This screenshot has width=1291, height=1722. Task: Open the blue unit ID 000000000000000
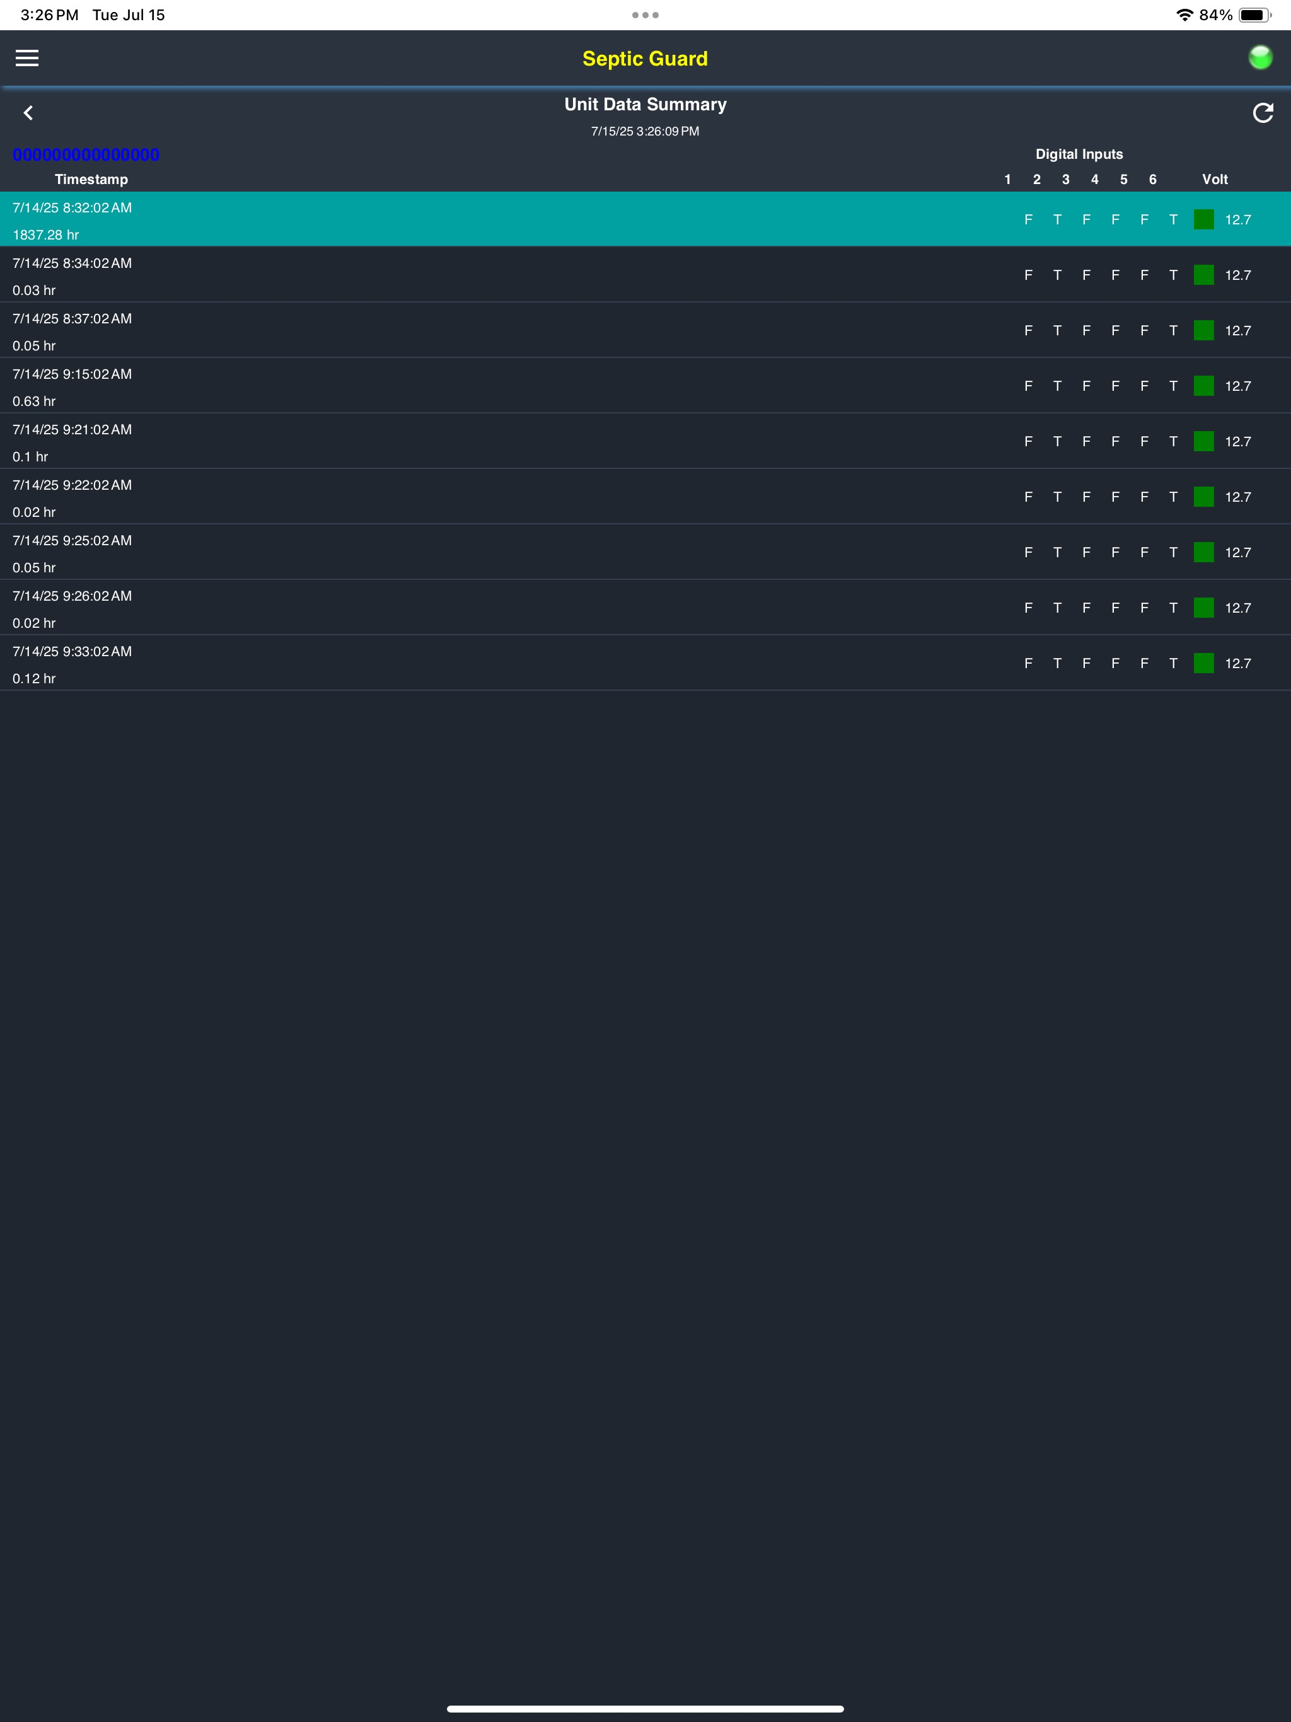(x=86, y=155)
